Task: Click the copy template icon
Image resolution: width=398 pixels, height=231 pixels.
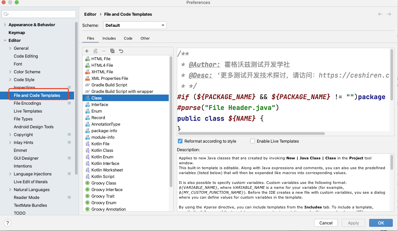Action: point(112,51)
